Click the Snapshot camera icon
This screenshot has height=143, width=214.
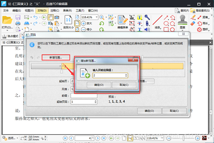[x=57, y=17]
